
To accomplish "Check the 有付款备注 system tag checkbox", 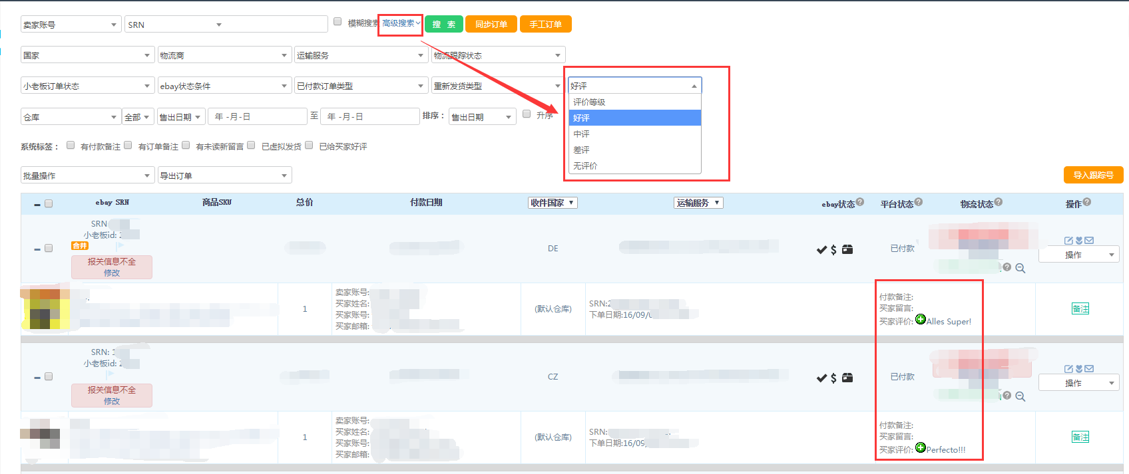I will pyautogui.click(x=71, y=145).
